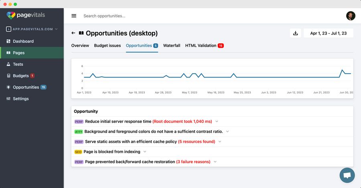
Task: Click '3 failure reasons' red text
Action: pos(193,162)
